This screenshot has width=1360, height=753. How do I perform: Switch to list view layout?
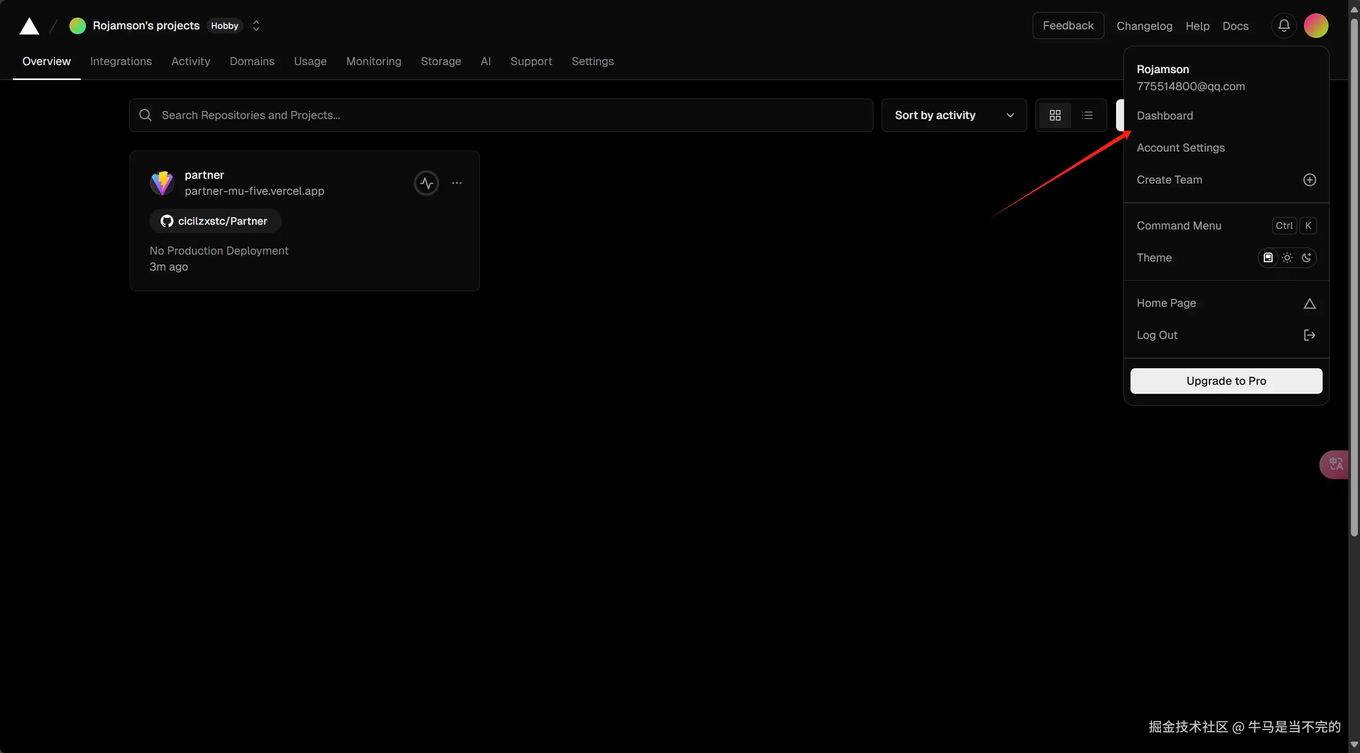point(1087,115)
